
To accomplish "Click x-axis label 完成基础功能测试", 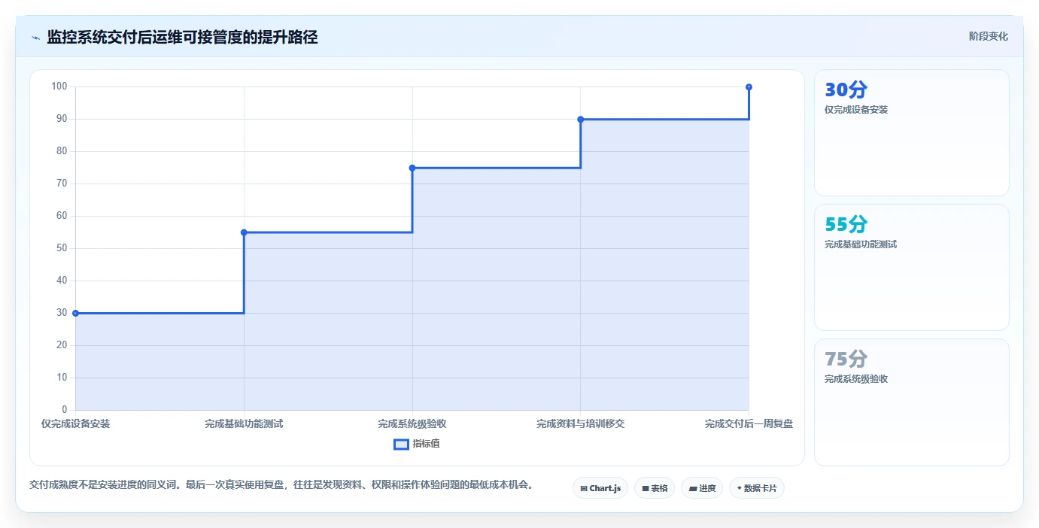I will (244, 424).
